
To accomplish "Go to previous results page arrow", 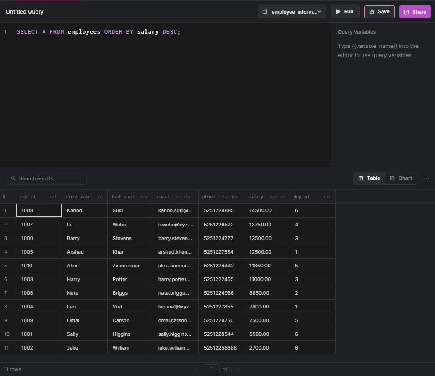I will [196, 369].
